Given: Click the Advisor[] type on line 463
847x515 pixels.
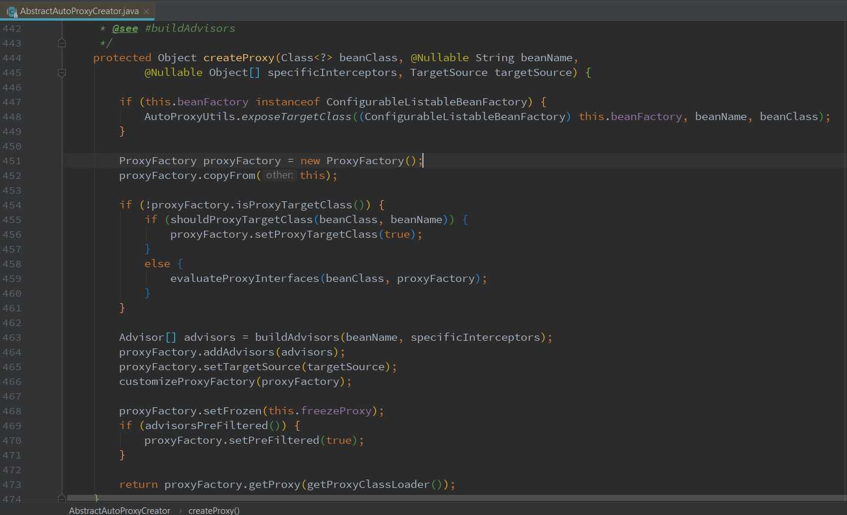Looking at the screenshot, I should (147, 337).
